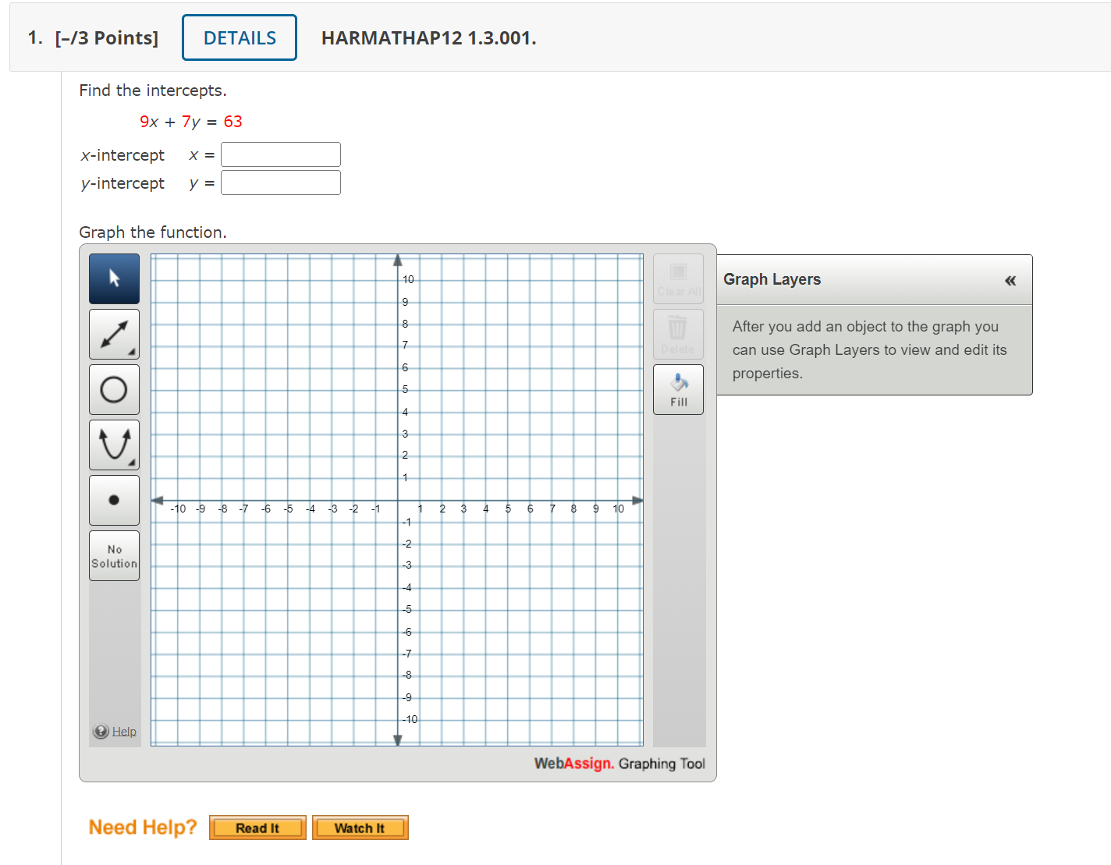Viewport: 1111px width, 865px height.
Task: Open the Fill tool
Action: 677,389
